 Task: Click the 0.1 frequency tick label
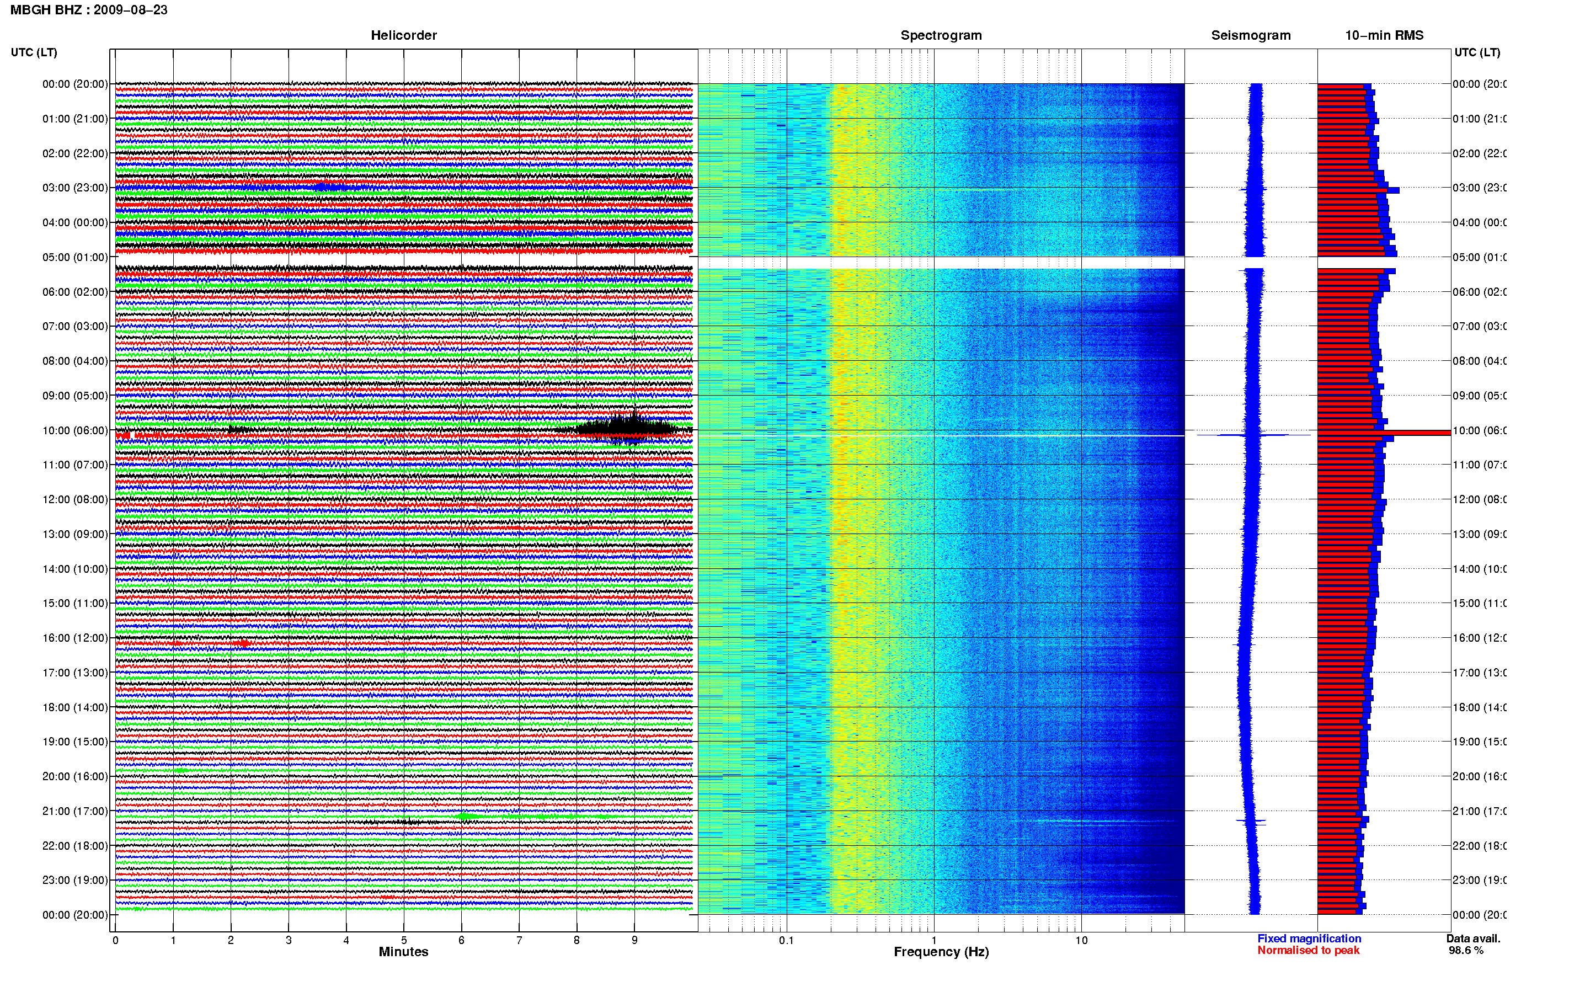[x=786, y=940]
